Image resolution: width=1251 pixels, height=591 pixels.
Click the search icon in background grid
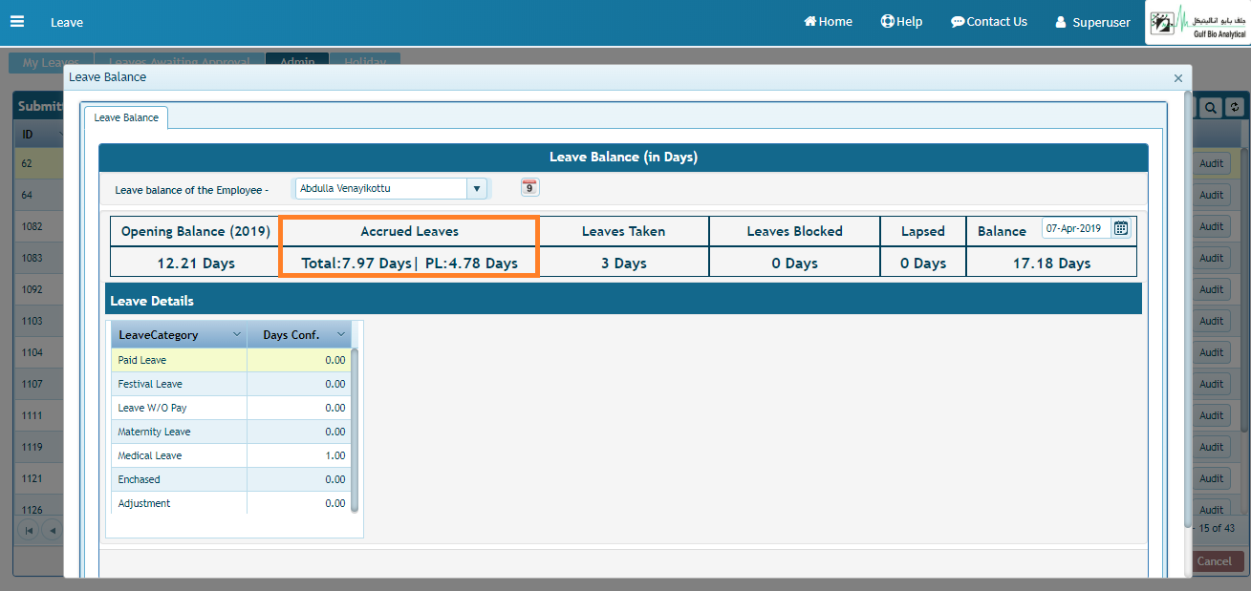[x=1211, y=108]
